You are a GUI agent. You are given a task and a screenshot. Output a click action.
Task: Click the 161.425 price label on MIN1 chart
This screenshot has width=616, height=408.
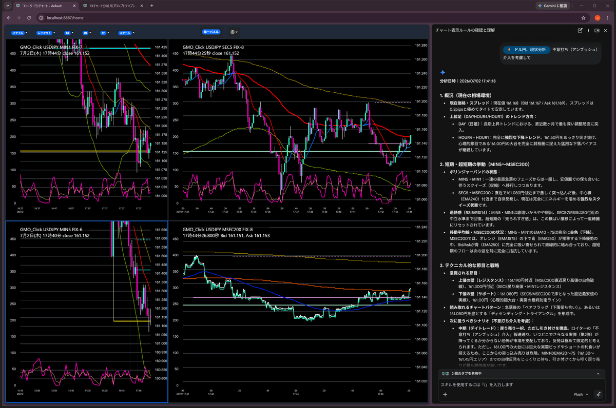click(161, 47)
